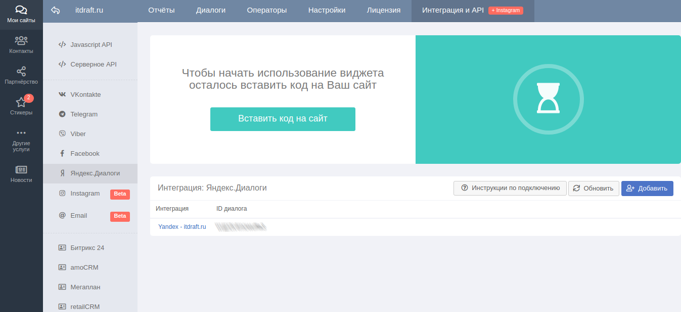This screenshot has height=312, width=681.
Task: Open the Настройки tab
Action: (x=327, y=10)
